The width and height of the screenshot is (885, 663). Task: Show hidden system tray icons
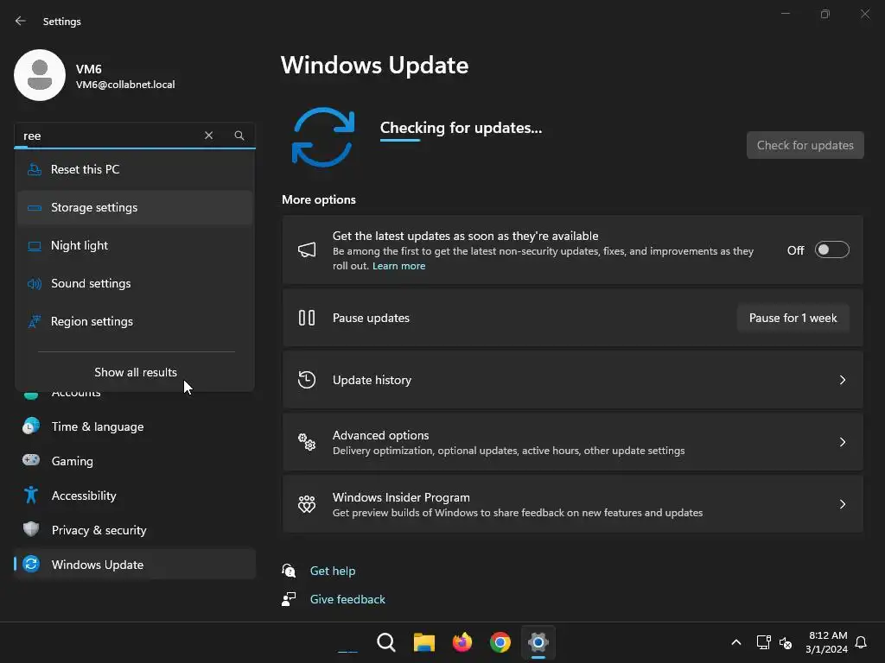[736, 642]
